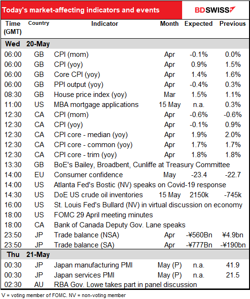Click the GB Core CPI (yoy) row
The height and width of the screenshot is (299, 250).
(x=125, y=75)
